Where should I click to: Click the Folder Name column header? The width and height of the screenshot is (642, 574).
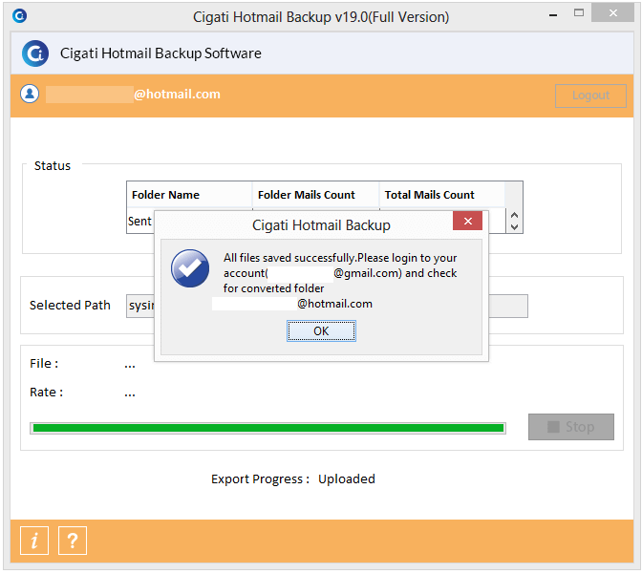pos(189,195)
